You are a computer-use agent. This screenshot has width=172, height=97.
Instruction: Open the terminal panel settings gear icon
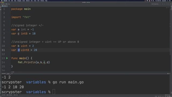pos(168,74)
